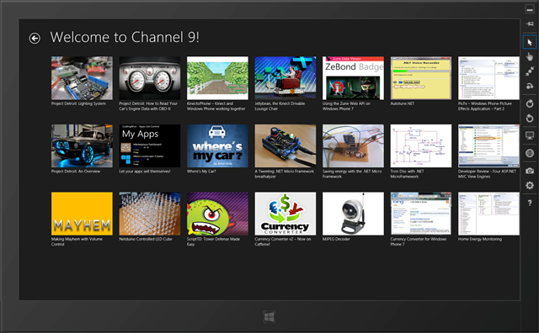Click 'Autotune.NET' caption text
The width and height of the screenshot is (539, 333).
(x=403, y=103)
